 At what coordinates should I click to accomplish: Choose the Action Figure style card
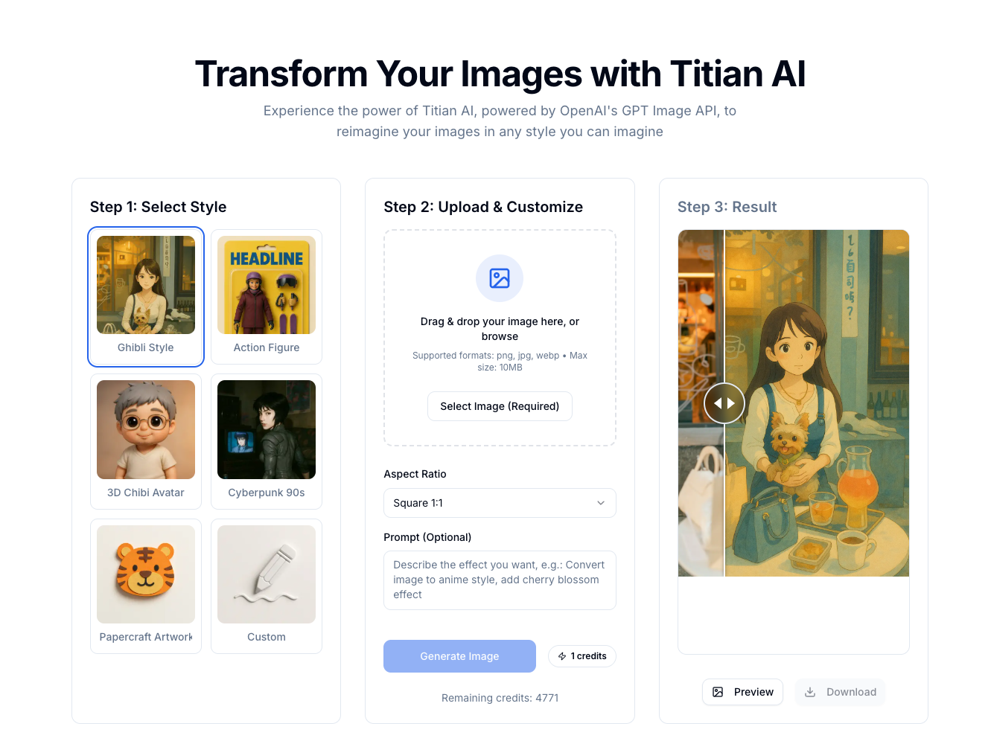(x=267, y=296)
